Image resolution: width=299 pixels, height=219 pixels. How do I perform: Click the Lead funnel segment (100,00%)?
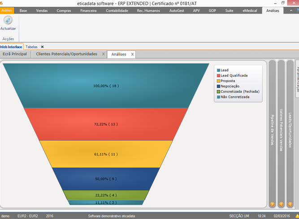click(x=106, y=86)
